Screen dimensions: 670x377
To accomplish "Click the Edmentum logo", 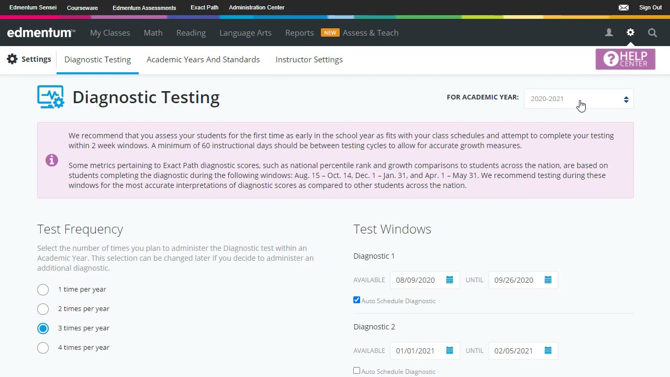I will pos(41,32).
